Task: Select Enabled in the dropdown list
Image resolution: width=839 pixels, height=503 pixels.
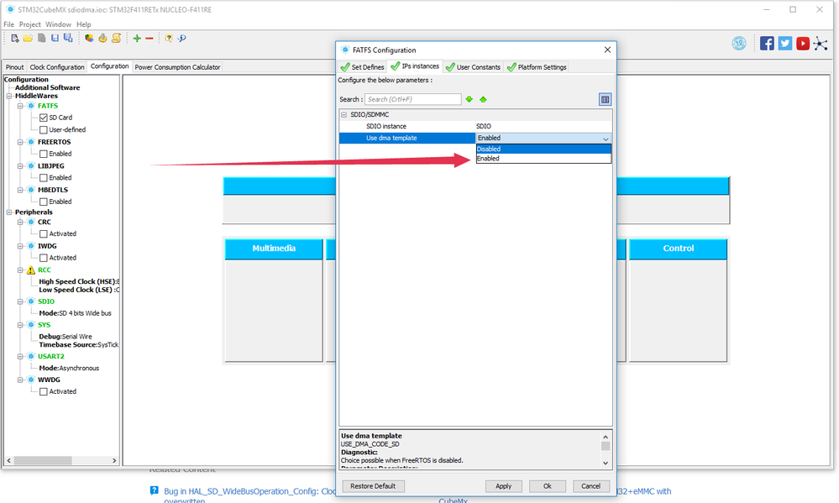Action: pos(543,159)
